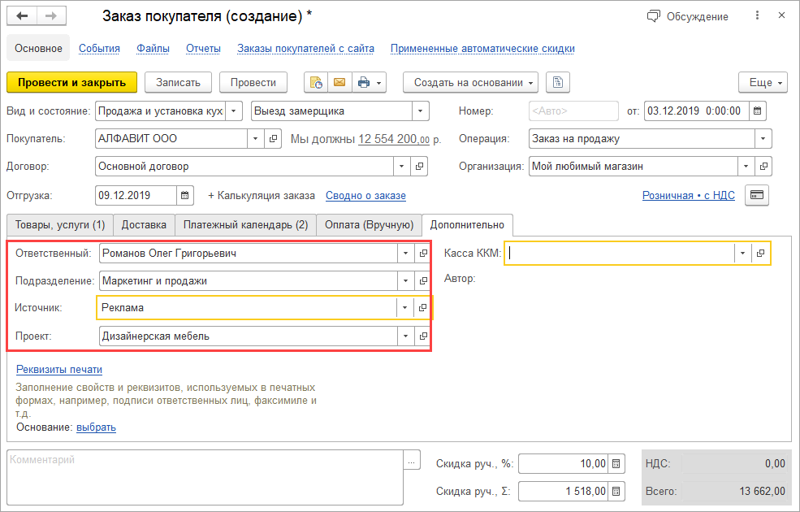The width and height of the screenshot is (800, 512).
Task: Open the debt amount link 12 554 200,00
Action: click(394, 139)
